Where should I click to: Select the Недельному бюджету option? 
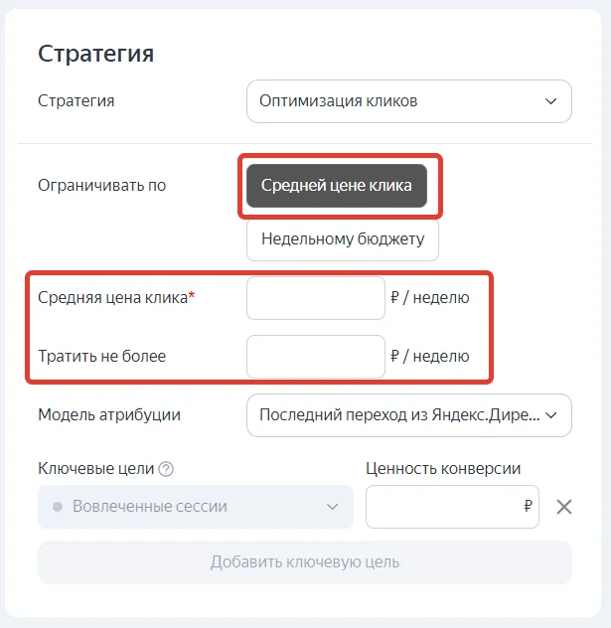(343, 239)
